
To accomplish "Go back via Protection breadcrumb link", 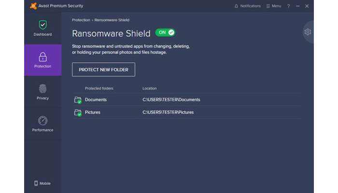I will [81, 20].
